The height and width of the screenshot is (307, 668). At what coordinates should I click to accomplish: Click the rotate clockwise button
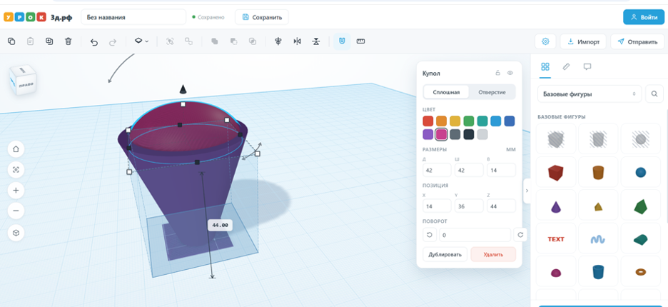tap(520, 234)
